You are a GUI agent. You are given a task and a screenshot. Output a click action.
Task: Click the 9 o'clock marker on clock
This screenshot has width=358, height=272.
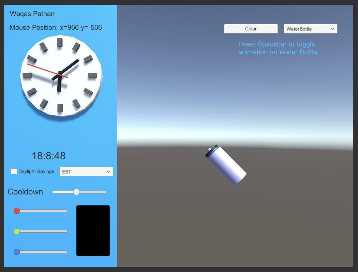pos(27,75)
